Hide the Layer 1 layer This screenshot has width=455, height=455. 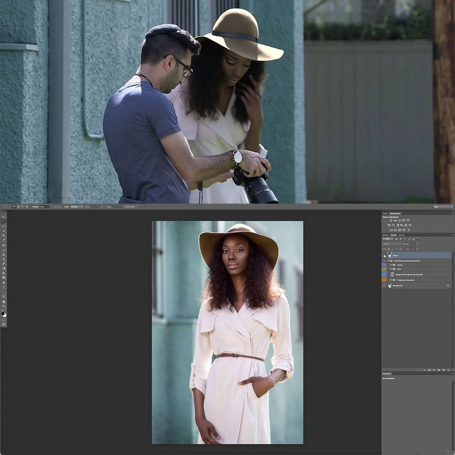(384, 255)
